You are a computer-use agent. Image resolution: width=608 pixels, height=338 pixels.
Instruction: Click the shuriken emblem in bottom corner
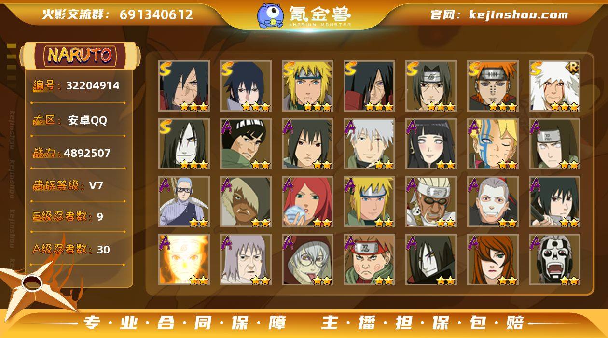[33, 285]
